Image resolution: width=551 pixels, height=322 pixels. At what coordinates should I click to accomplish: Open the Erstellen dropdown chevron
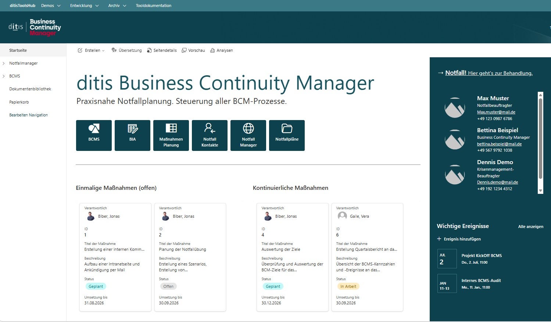(x=103, y=51)
